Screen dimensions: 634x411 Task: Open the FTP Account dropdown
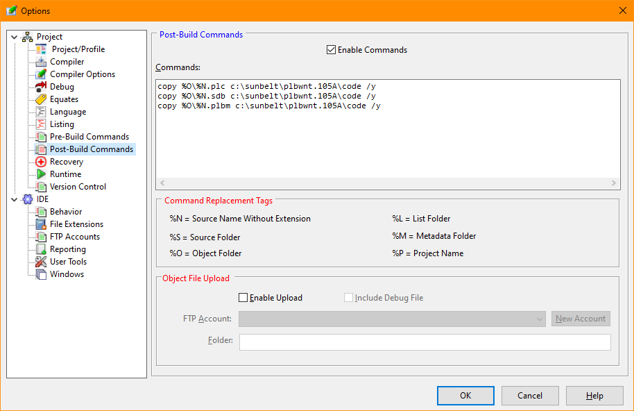(393, 319)
